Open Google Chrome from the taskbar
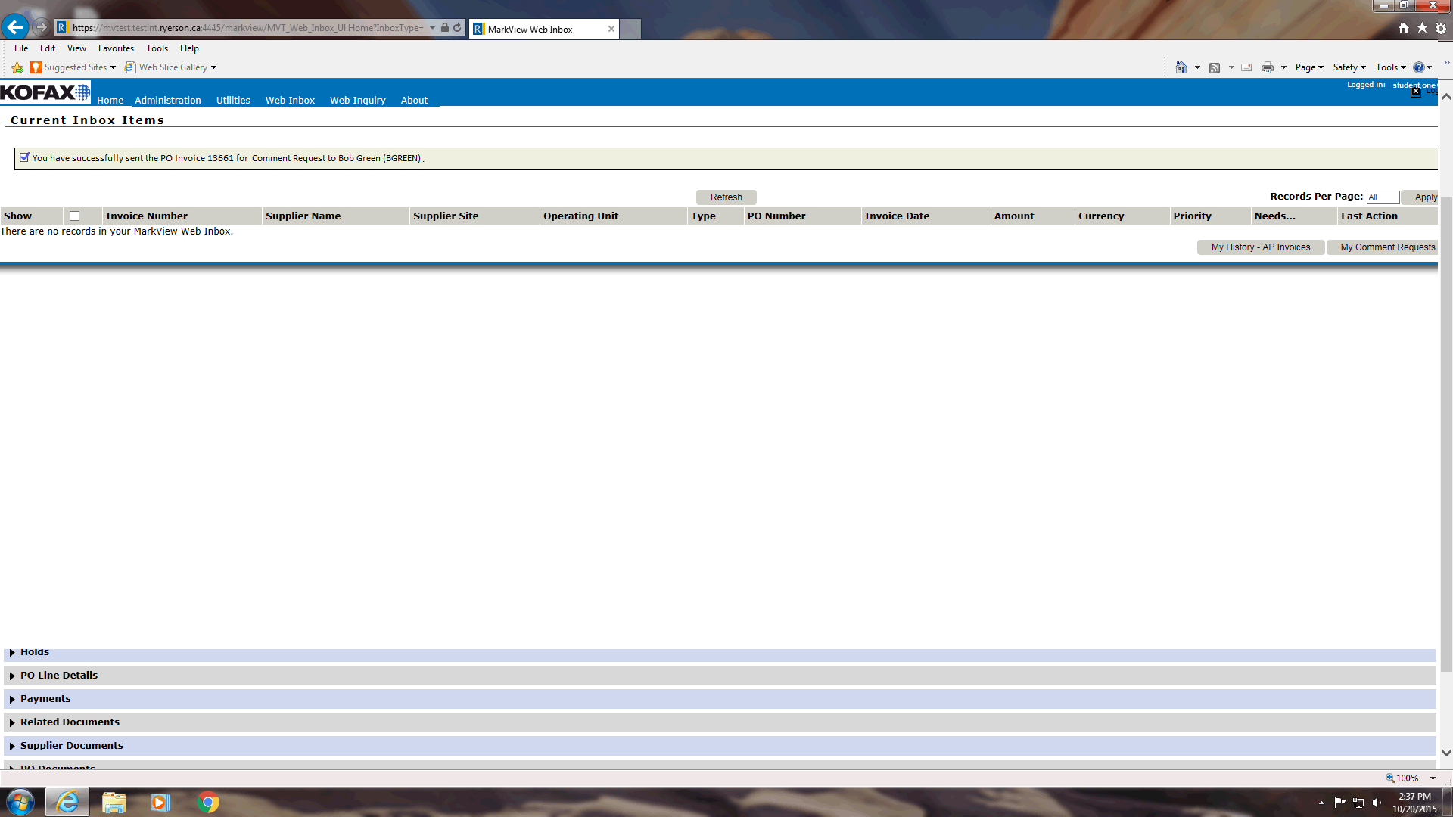Screen dimensions: 1453x817 (x=208, y=802)
